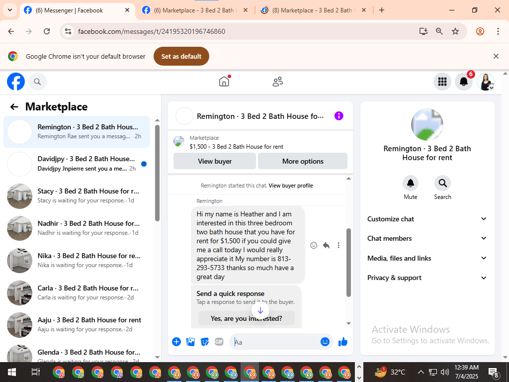
Task: Expand Privacy & support section
Action: point(427,278)
